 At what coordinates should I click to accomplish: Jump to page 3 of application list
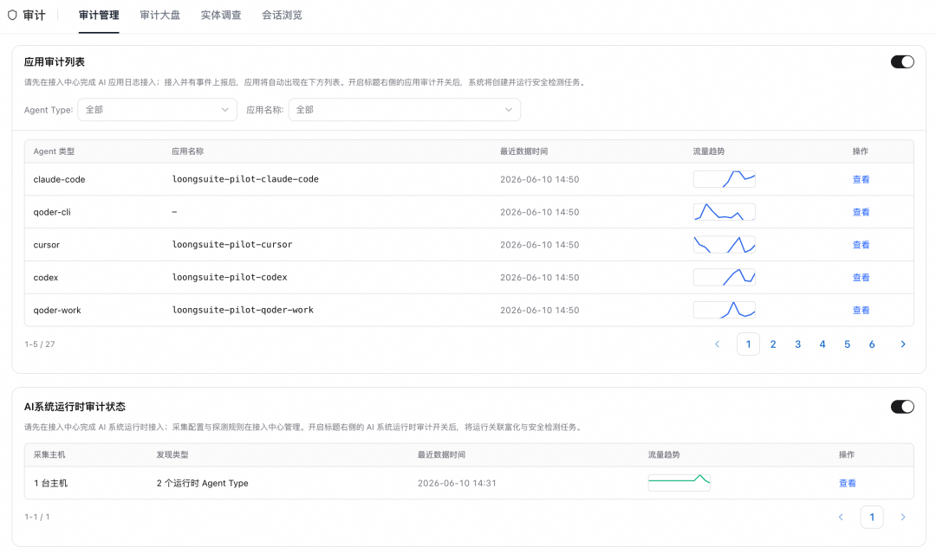click(x=797, y=344)
